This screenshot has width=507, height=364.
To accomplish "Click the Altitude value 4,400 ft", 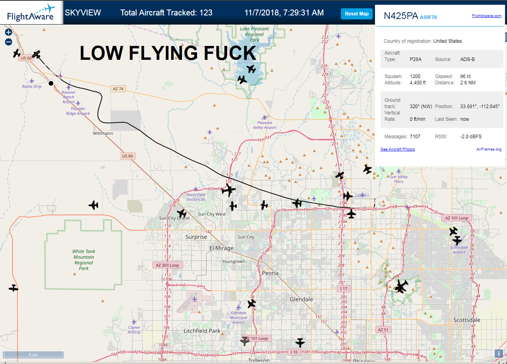I will point(418,83).
